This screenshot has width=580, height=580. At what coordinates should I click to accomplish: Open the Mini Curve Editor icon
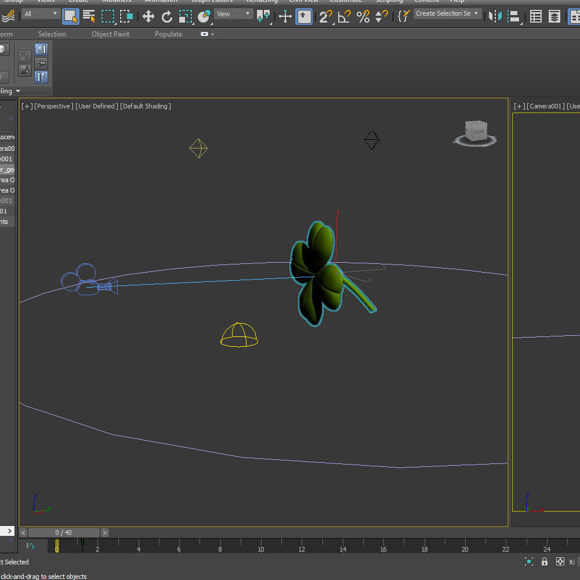point(31,545)
